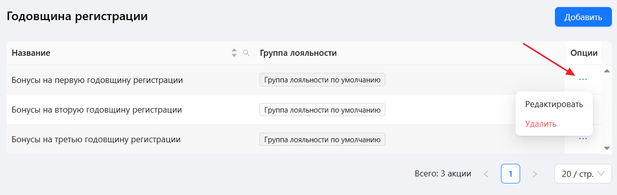Click loyalty group tag in second row
This screenshot has width=617, height=195.
point(322,110)
